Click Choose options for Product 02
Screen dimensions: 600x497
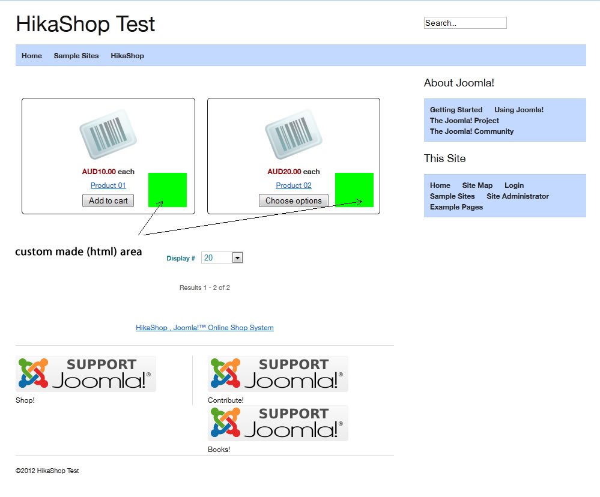click(x=294, y=200)
